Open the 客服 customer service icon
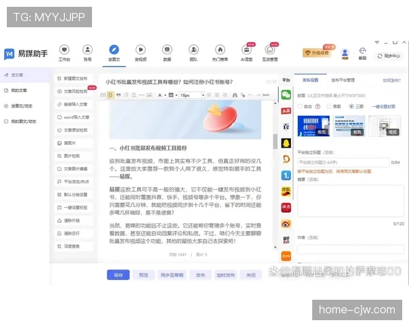Screen dimensions: 409x327 (x=363, y=54)
